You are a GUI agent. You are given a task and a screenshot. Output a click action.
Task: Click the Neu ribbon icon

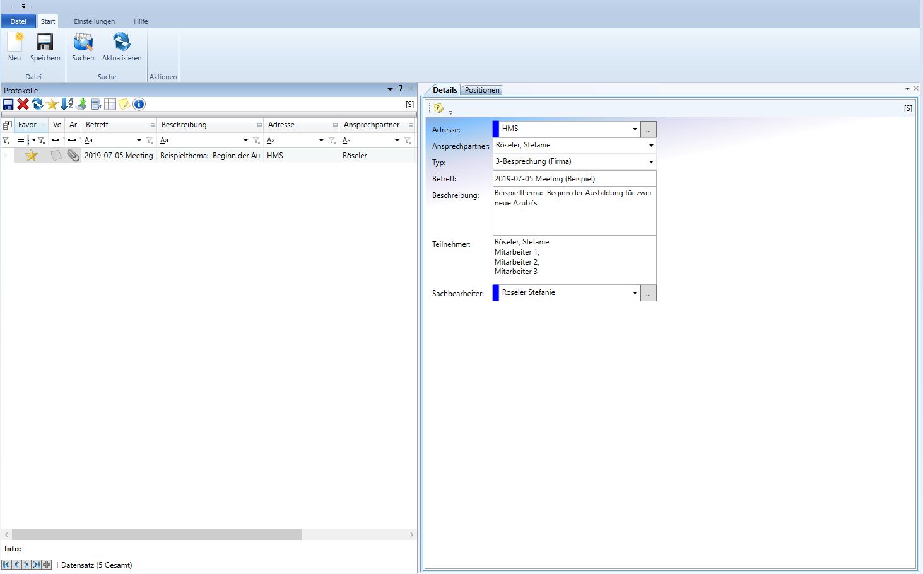click(15, 47)
